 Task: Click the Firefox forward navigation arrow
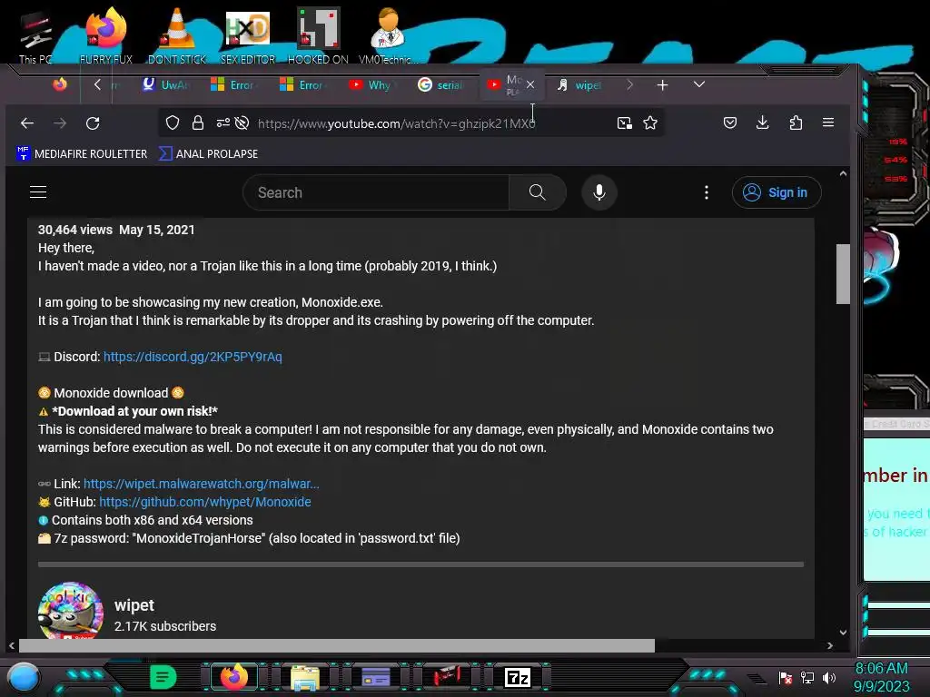[x=60, y=123]
